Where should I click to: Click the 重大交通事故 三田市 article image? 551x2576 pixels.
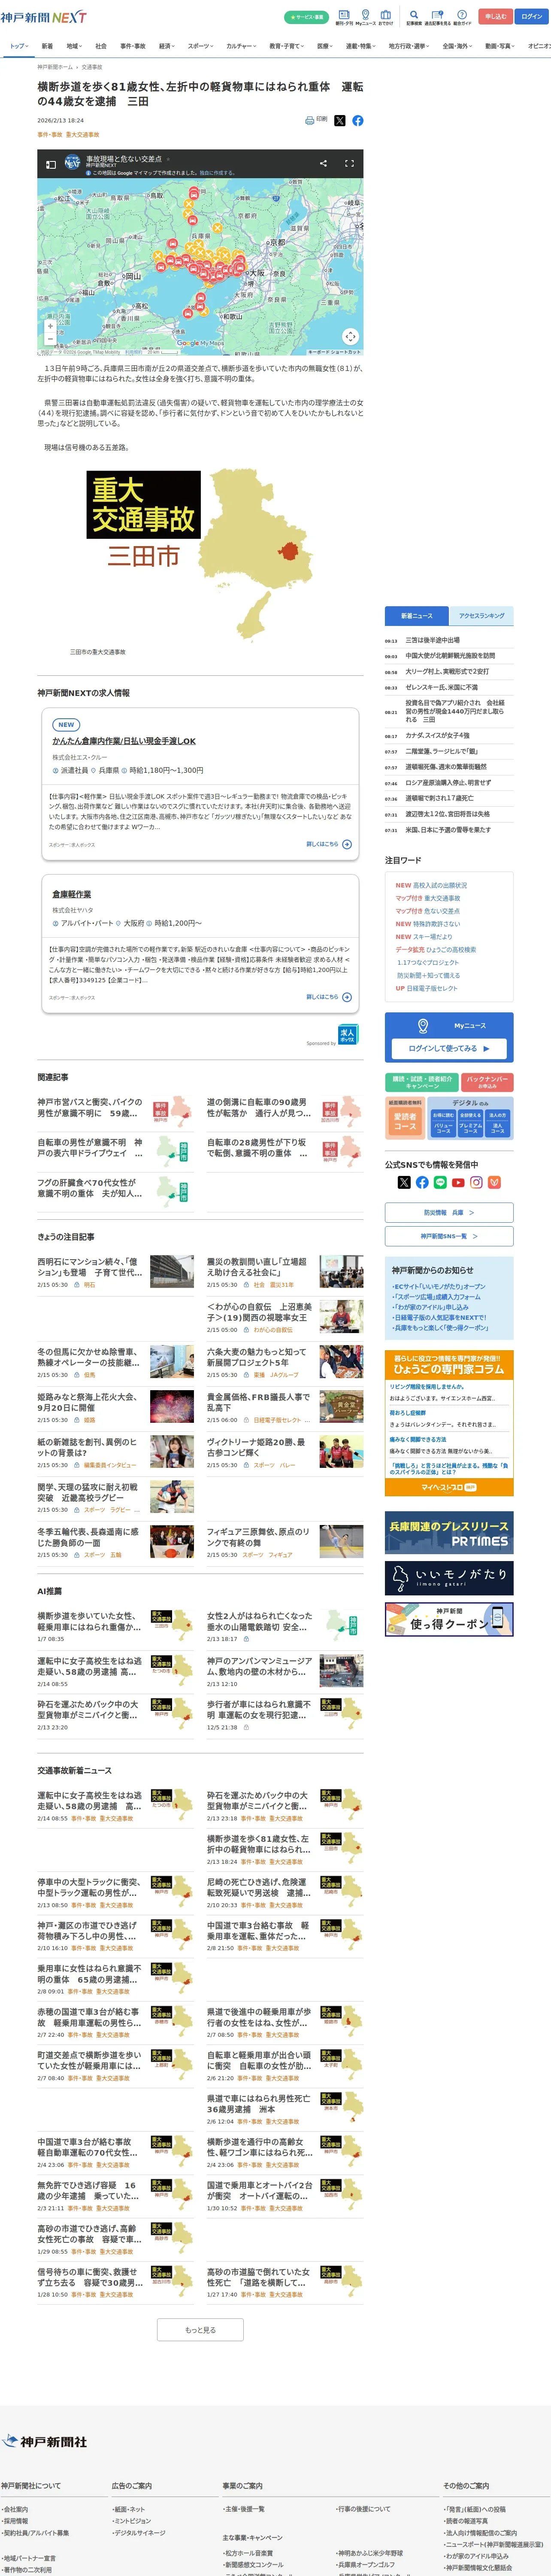click(201, 554)
